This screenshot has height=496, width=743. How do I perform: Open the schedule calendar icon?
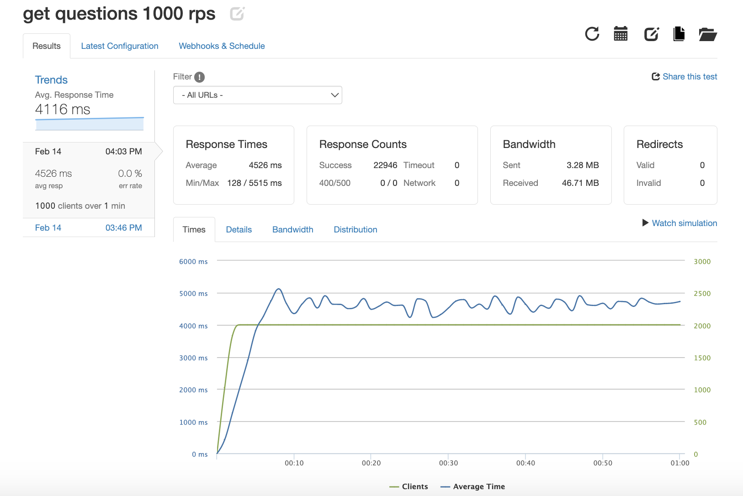[621, 34]
